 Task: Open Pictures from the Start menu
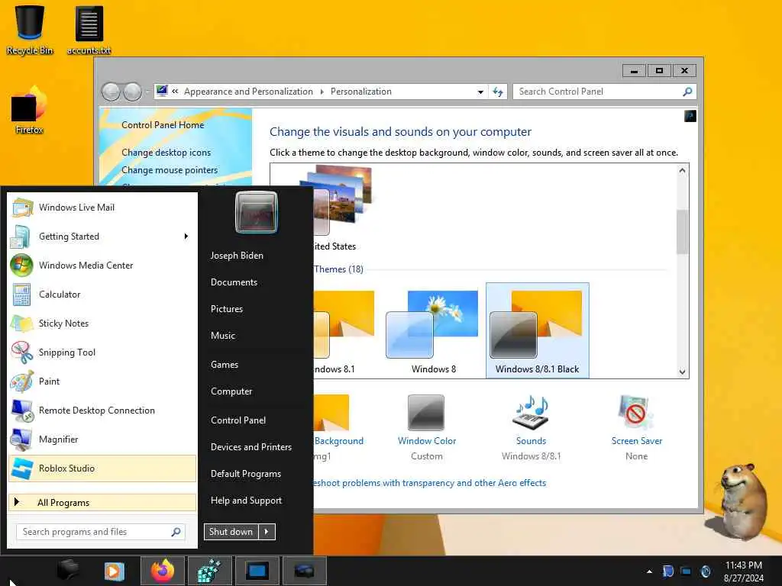coord(226,309)
